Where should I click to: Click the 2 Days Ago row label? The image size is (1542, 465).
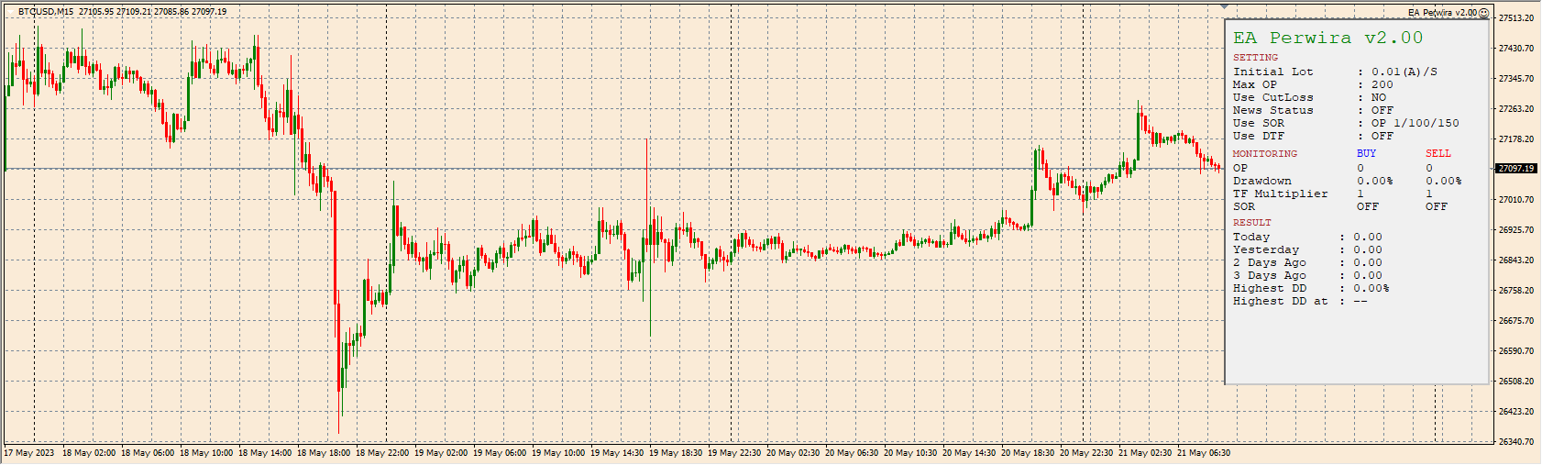pyautogui.click(x=1270, y=262)
